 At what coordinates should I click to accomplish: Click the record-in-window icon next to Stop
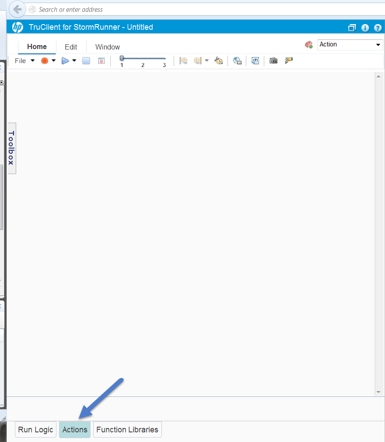101,60
